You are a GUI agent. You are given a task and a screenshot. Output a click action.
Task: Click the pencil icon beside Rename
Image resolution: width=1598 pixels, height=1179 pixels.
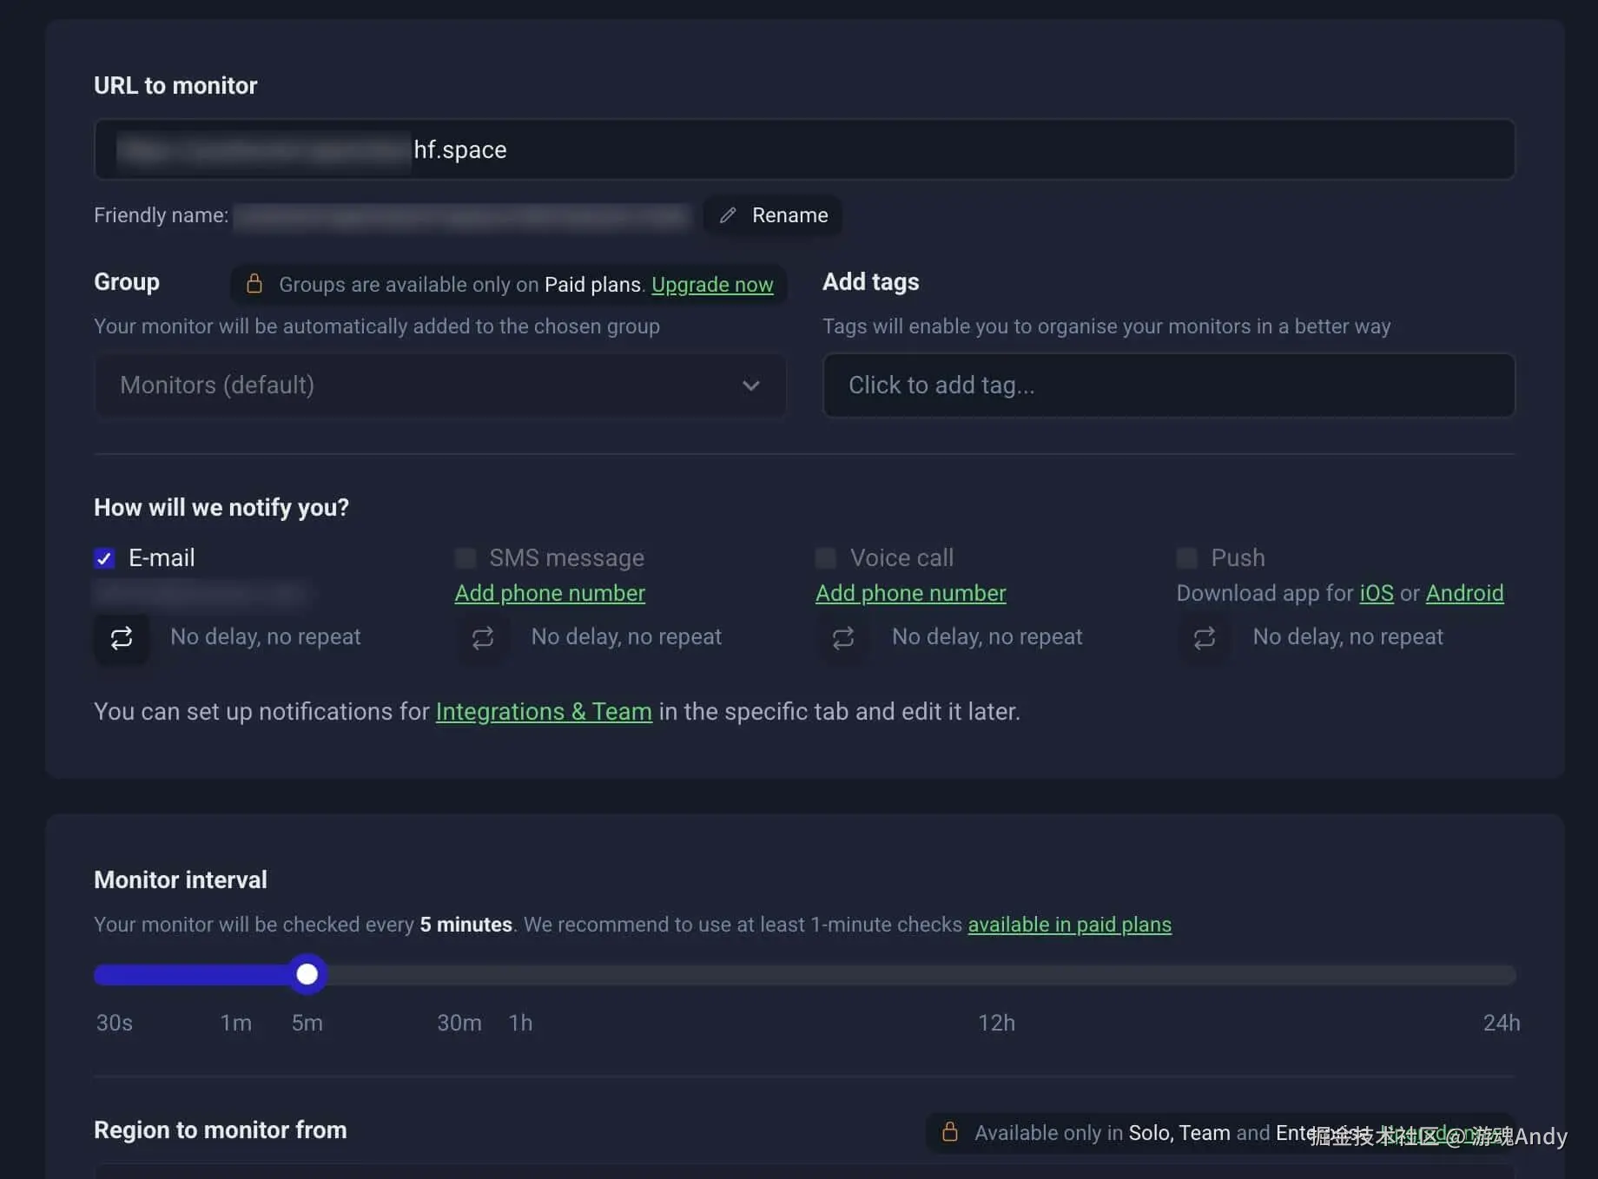(728, 215)
